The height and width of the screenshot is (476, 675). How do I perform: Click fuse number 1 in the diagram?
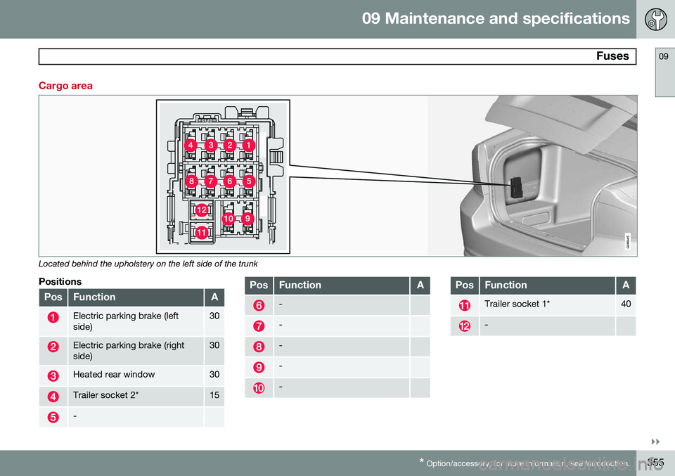click(x=248, y=146)
